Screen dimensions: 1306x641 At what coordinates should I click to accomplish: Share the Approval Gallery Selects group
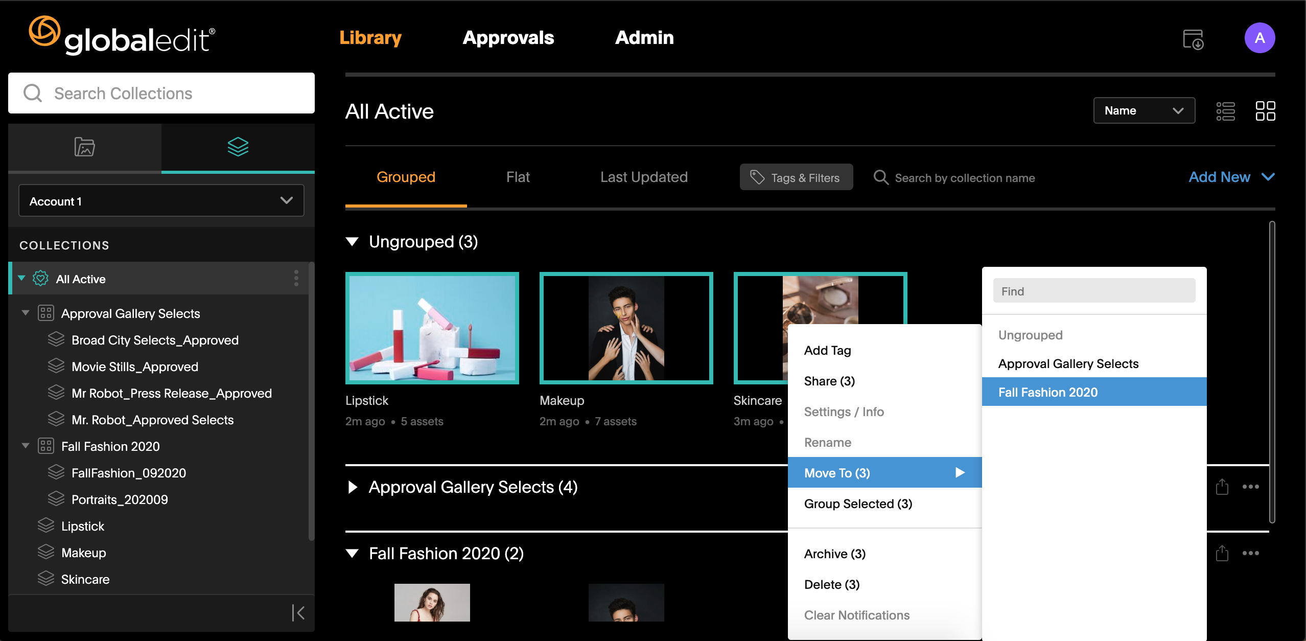1222,487
